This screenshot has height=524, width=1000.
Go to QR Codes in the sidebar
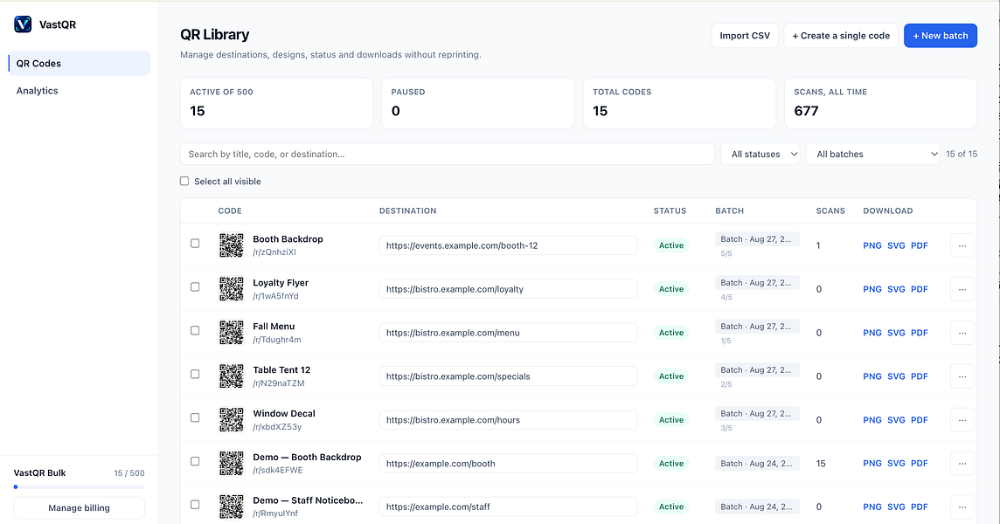point(79,63)
